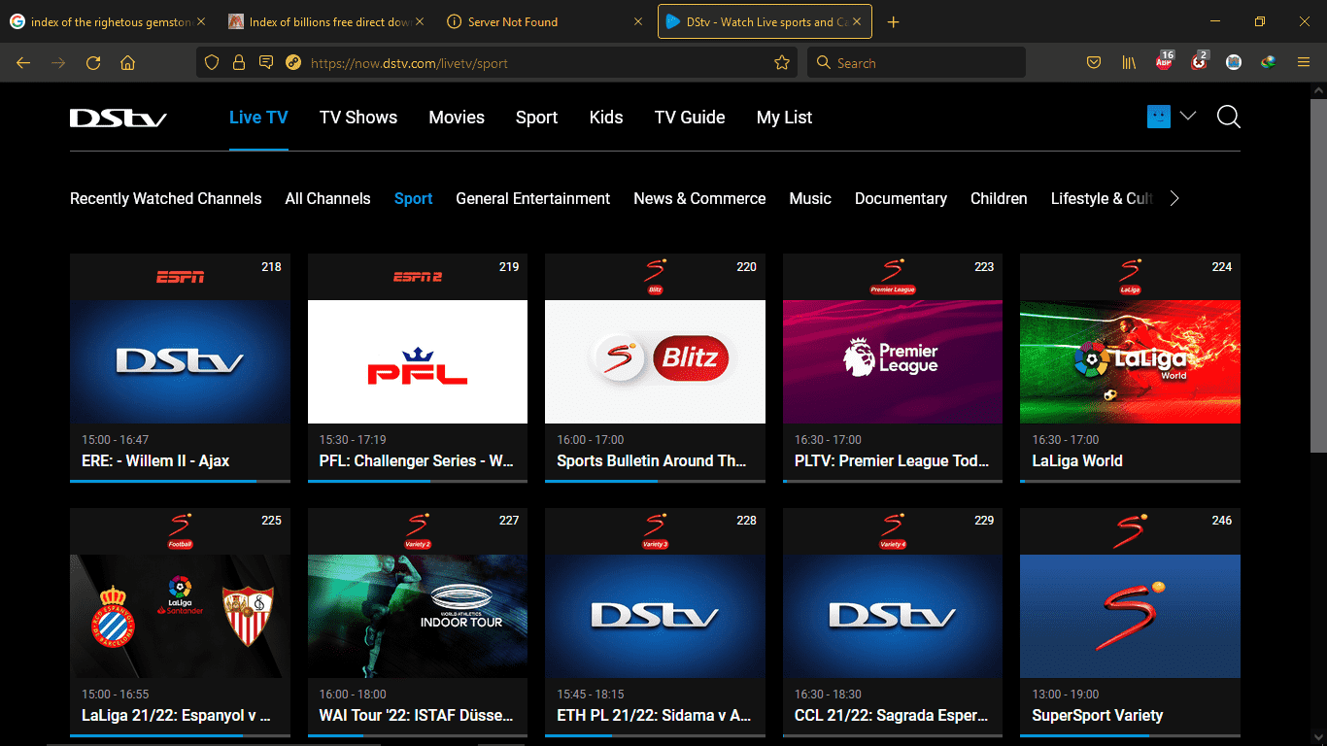This screenshot has width=1327, height=746.
Task: Click SuperSport Variety 3 logo channel 228
Action: click(656, 531)
